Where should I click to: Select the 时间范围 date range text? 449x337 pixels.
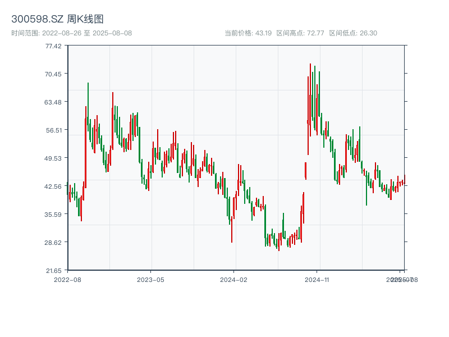[71, 33]
